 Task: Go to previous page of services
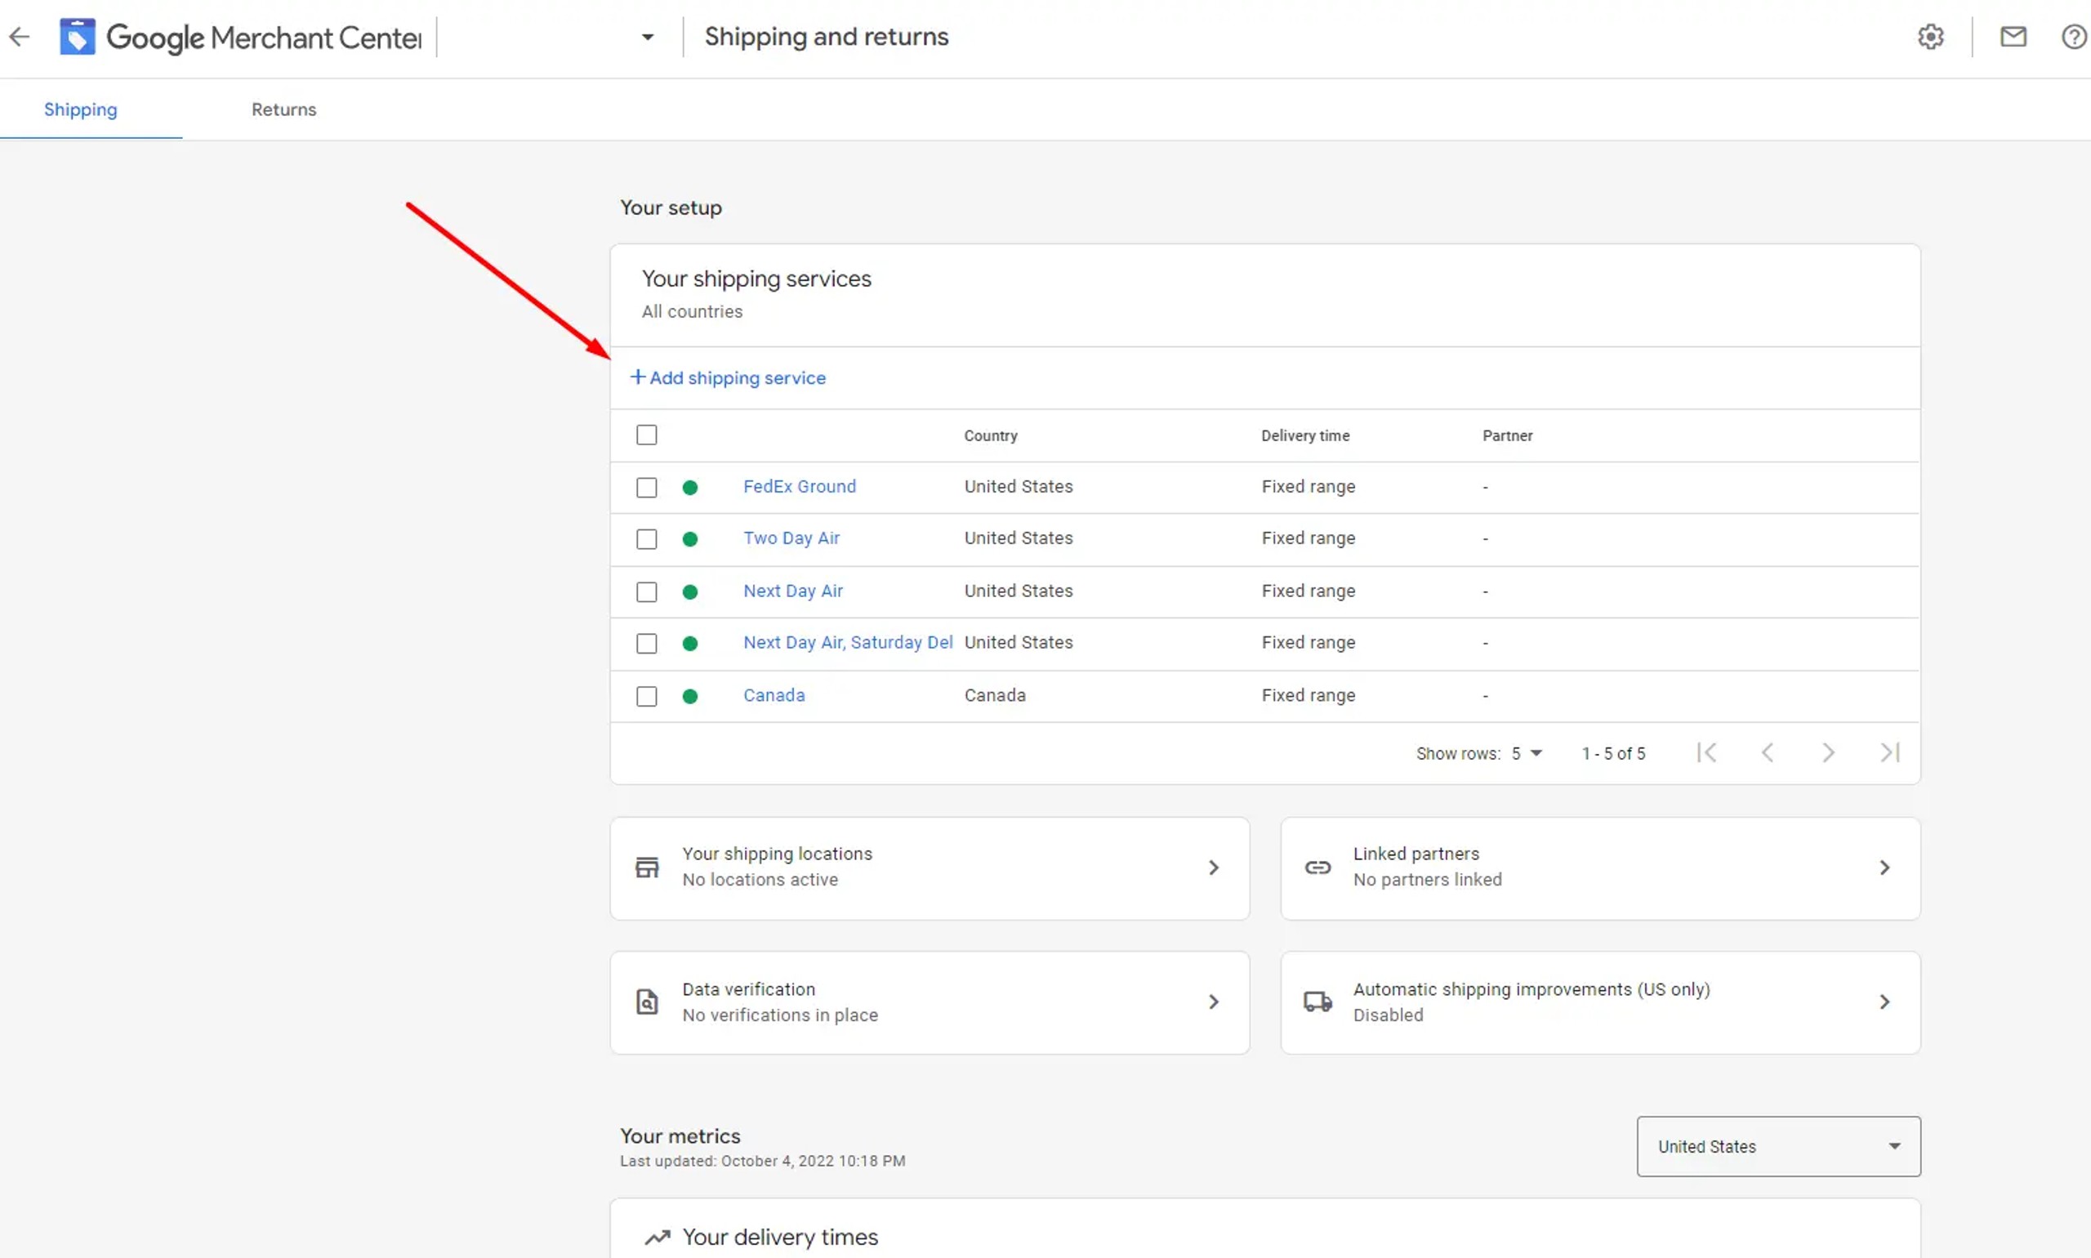click(1768, 753)
